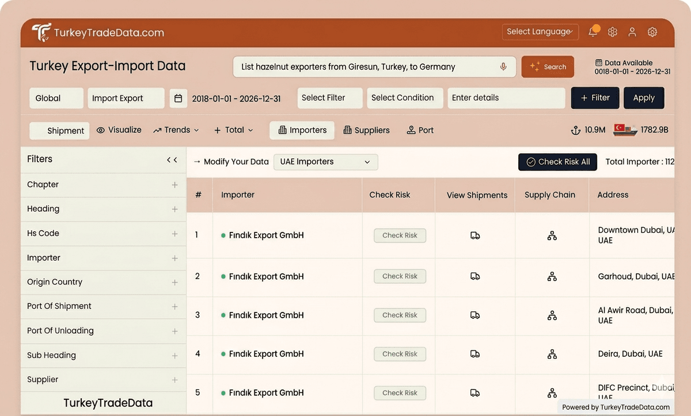Switch to the Visualize tab
Image resolution: width=691 pixels, height=416 pixels.
pos(119,130)
